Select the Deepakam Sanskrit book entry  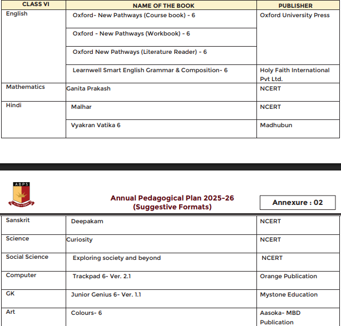[87, 222]
